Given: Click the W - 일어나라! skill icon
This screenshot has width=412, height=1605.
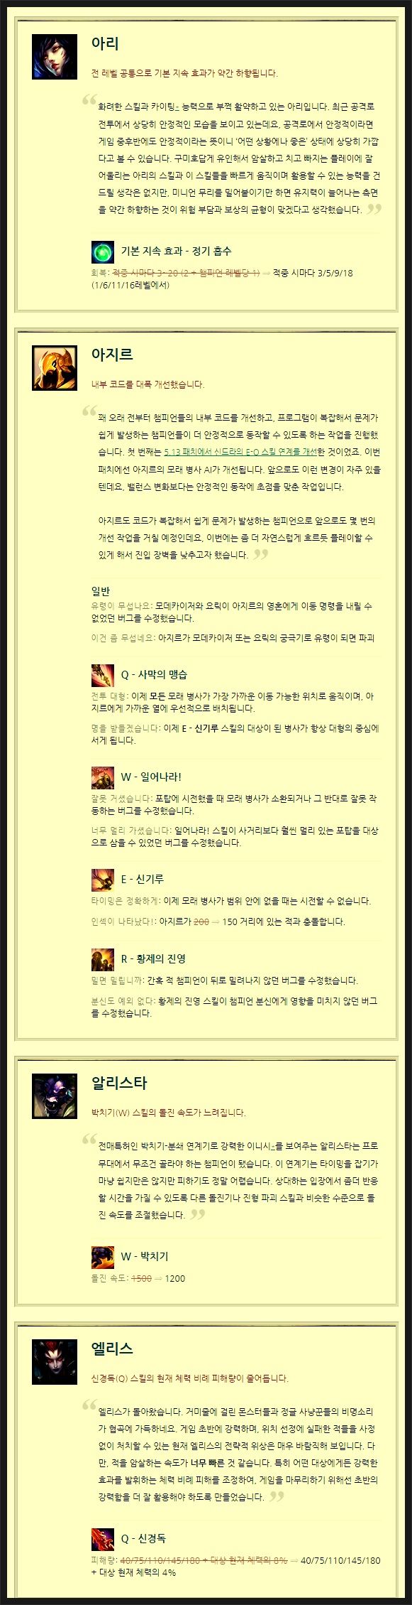Looking at the screenshot, I should tap(103, 777).
